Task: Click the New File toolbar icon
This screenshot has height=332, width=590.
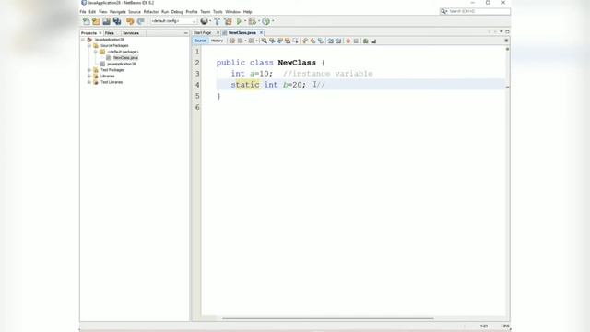Action: pos(86,21)
